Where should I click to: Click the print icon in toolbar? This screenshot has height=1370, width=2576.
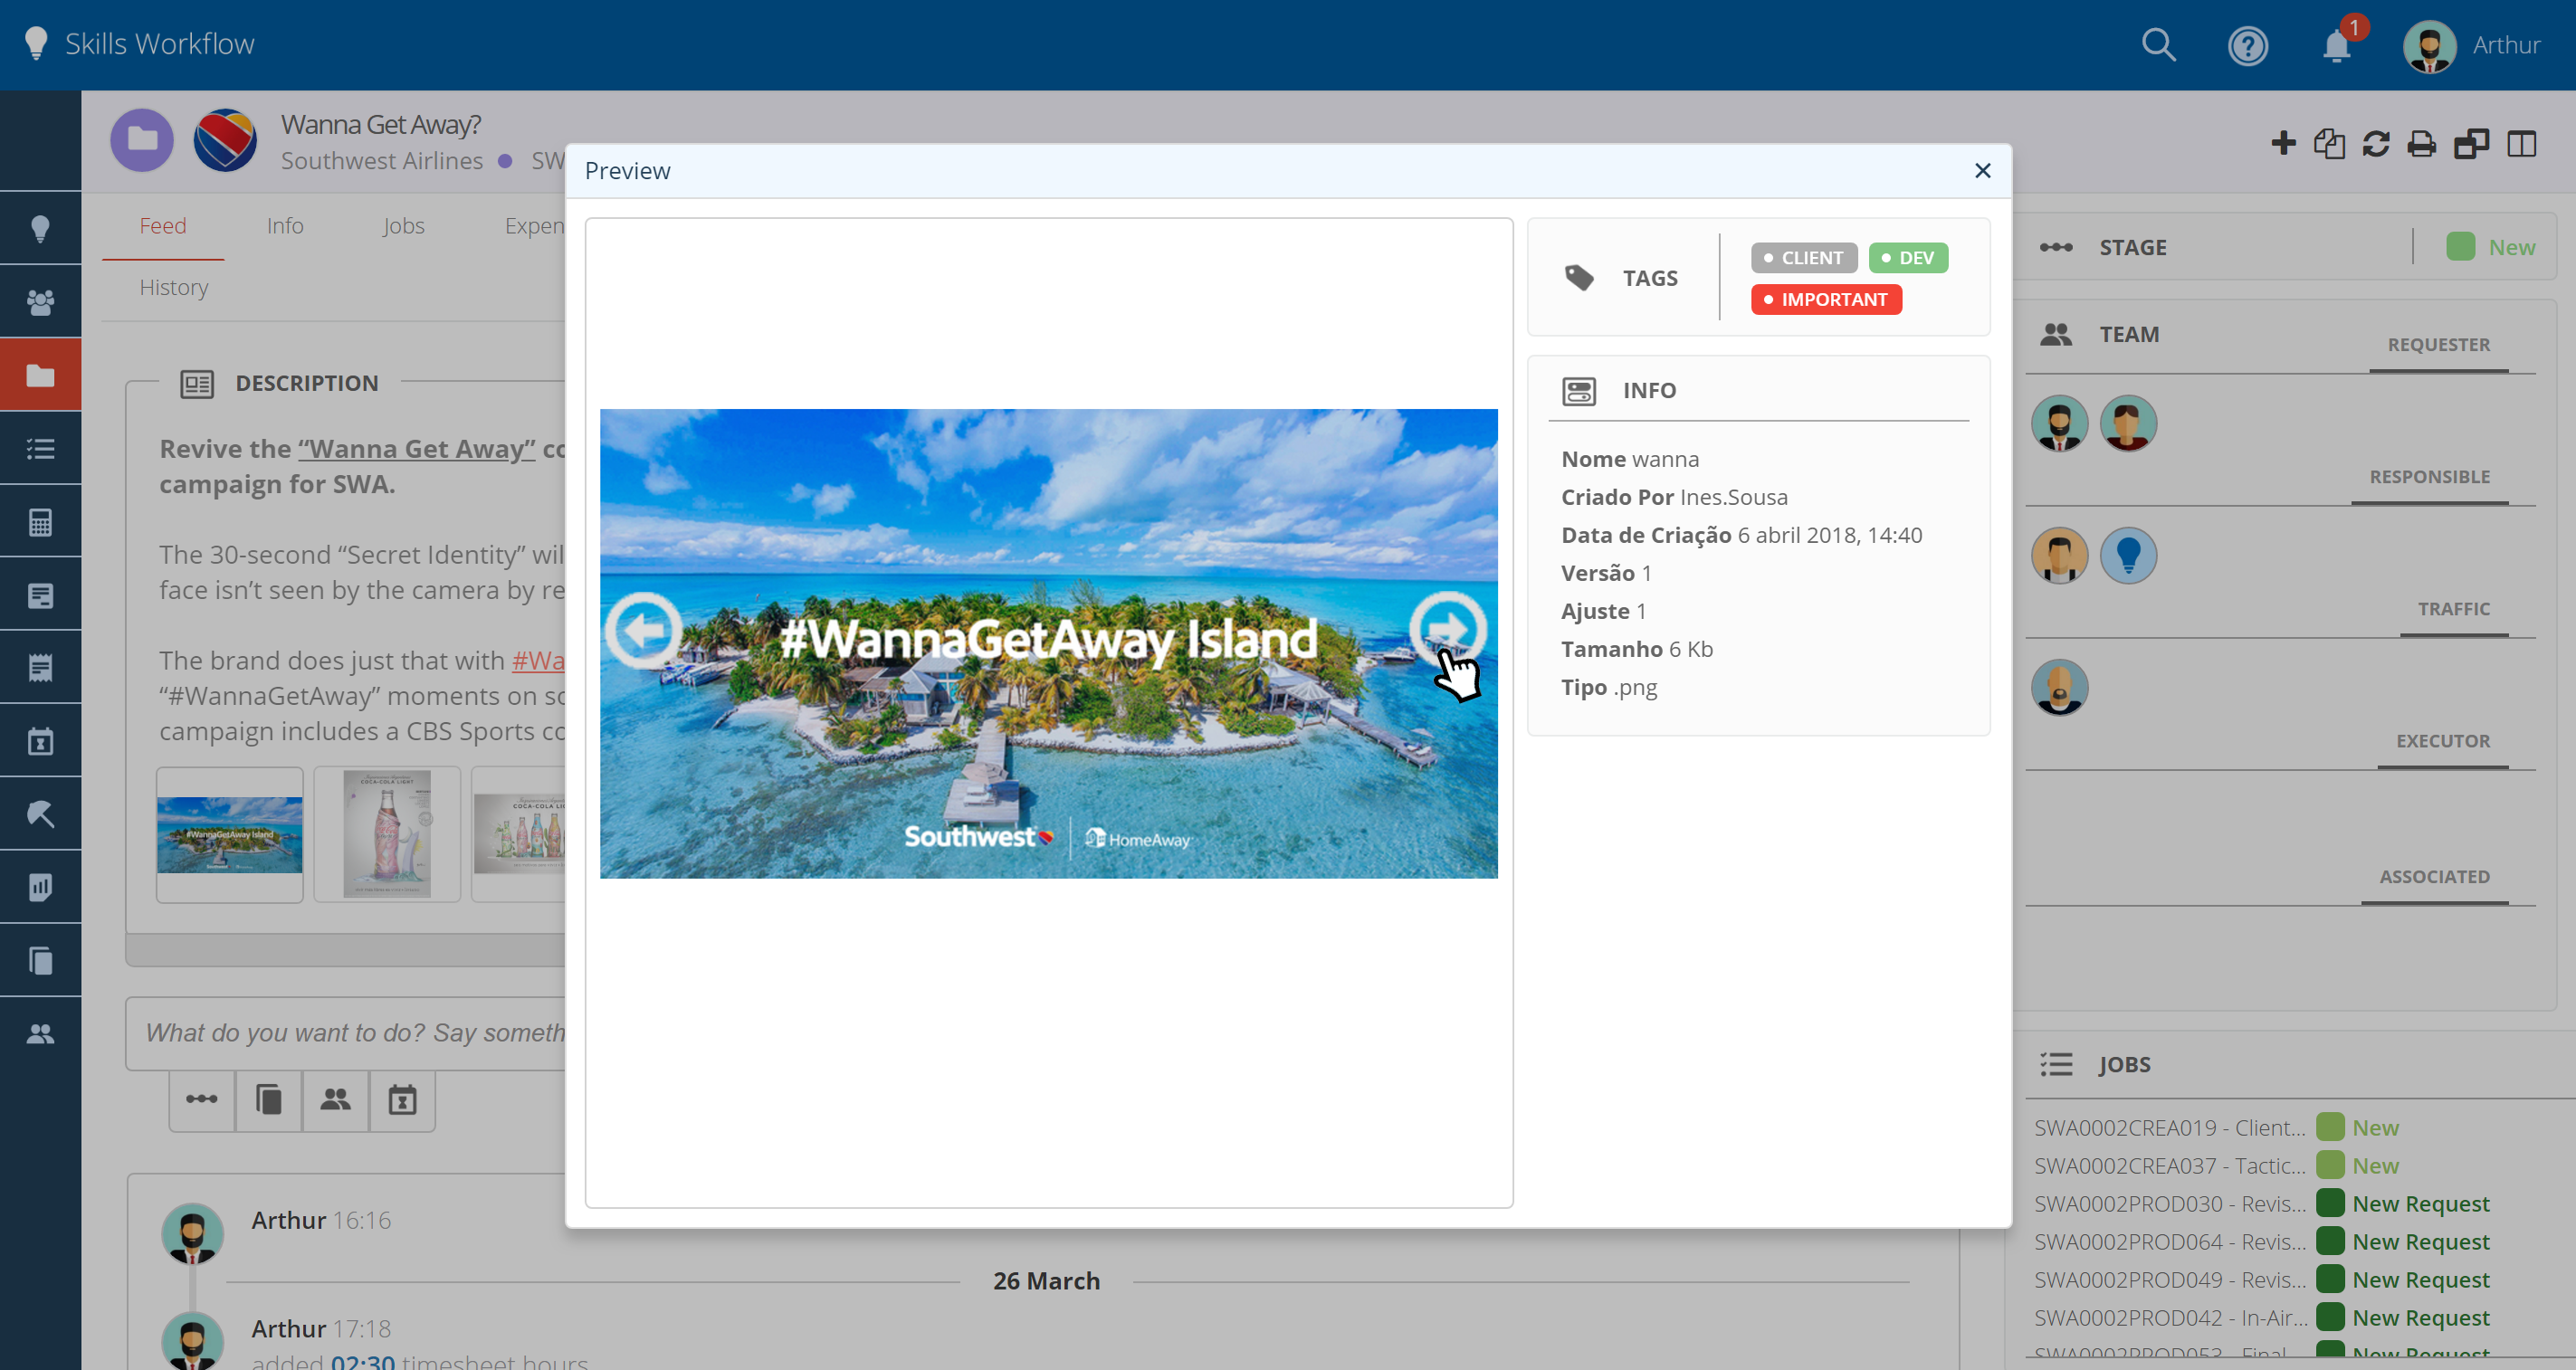(x=2421, y=144)
